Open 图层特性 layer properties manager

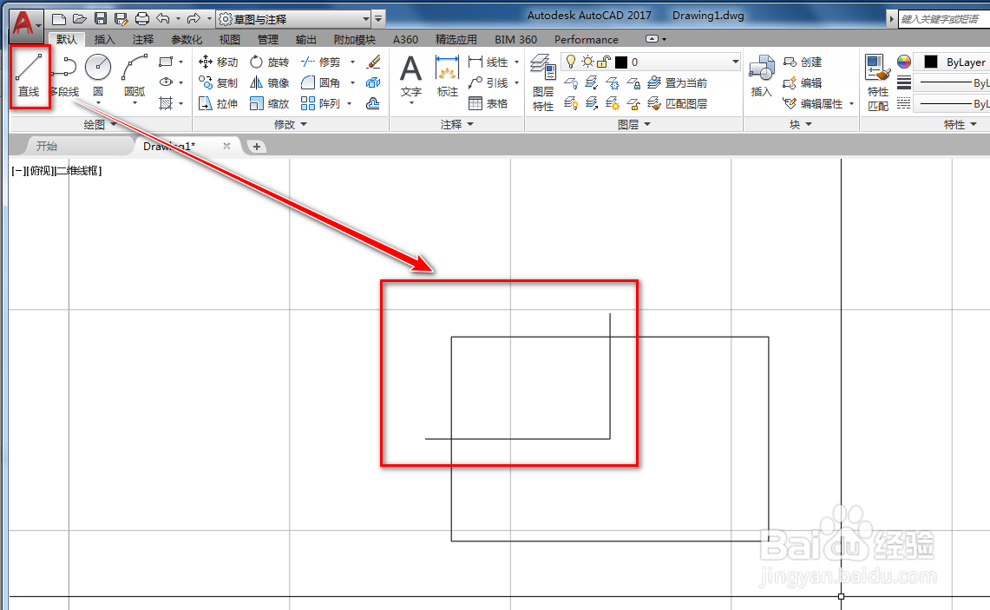coord(543,83)
